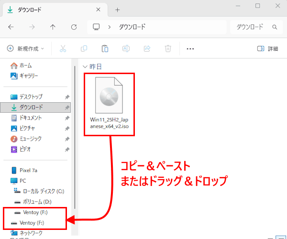Screen dimensions: 287x239
Task: Click ダウンロード in the address bar path
Action: [x=132, y=27]
